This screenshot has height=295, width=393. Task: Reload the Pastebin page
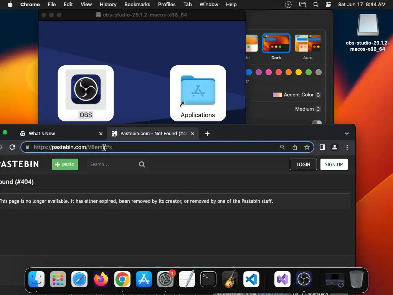12,147
